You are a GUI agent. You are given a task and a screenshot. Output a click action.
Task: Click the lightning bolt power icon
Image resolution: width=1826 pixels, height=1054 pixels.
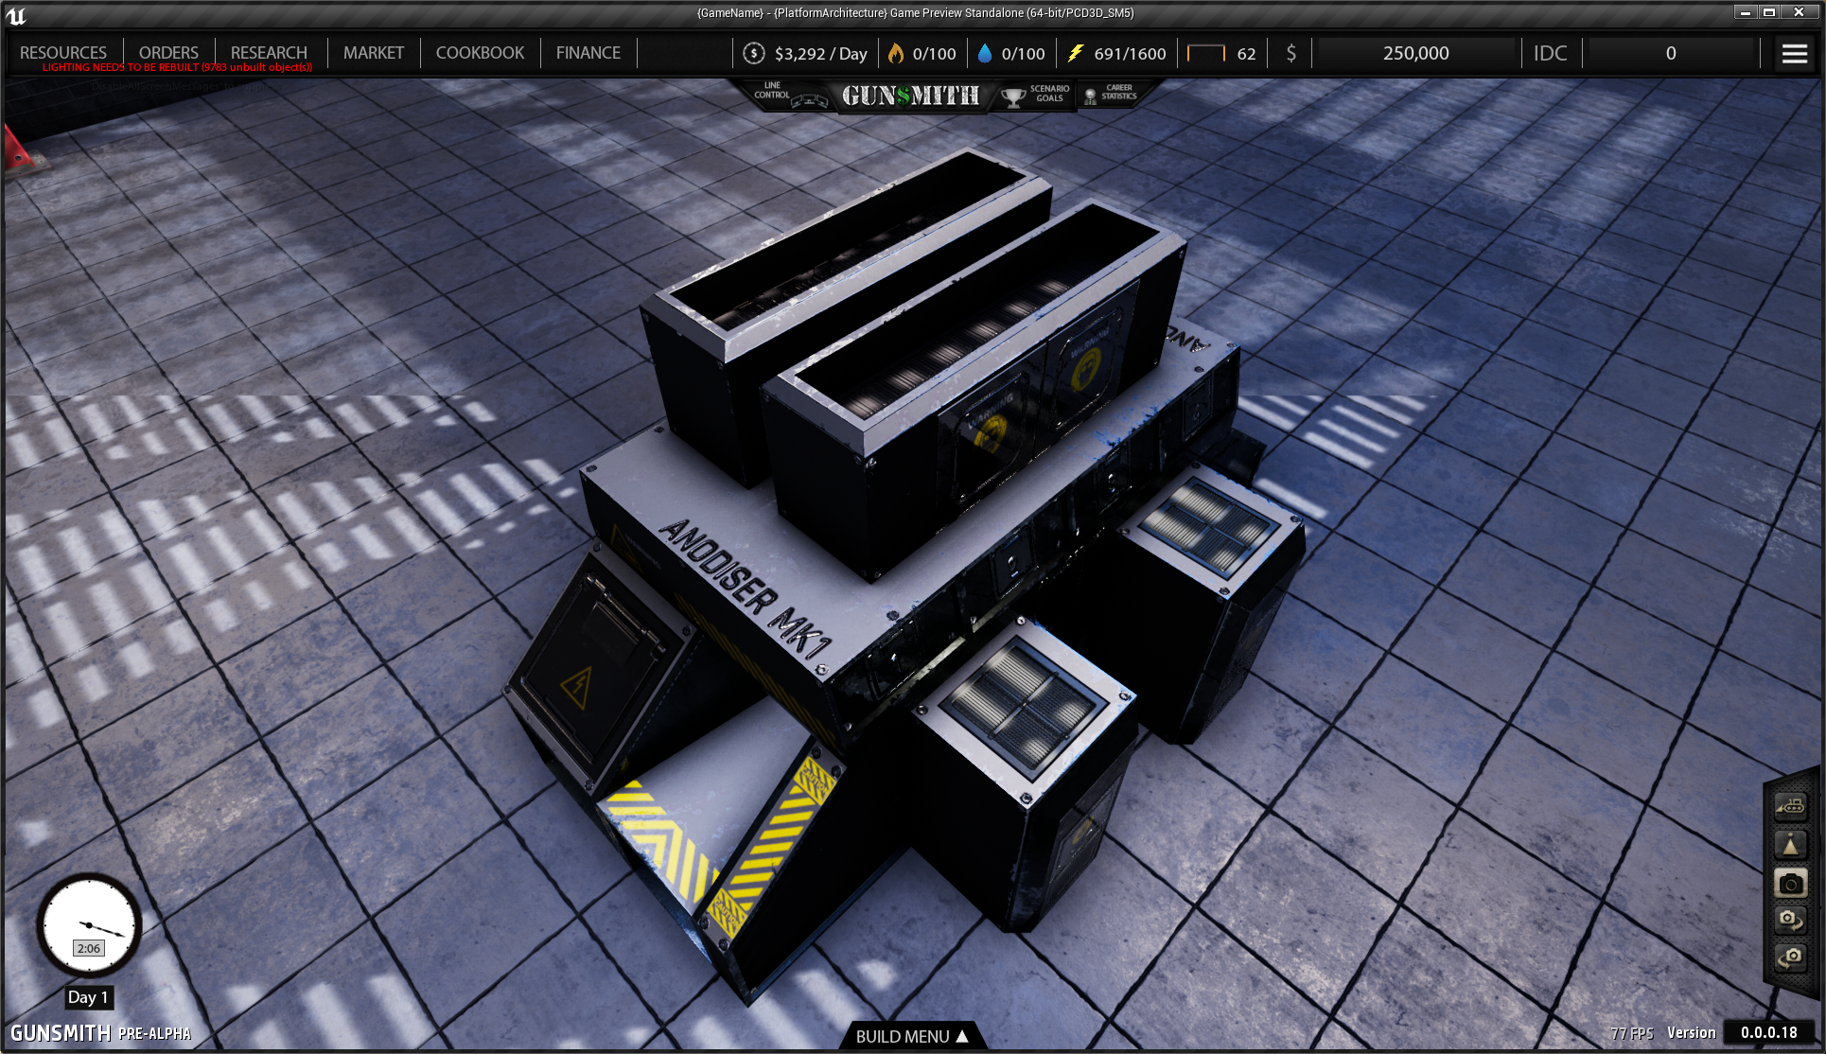coord(1076,53)
